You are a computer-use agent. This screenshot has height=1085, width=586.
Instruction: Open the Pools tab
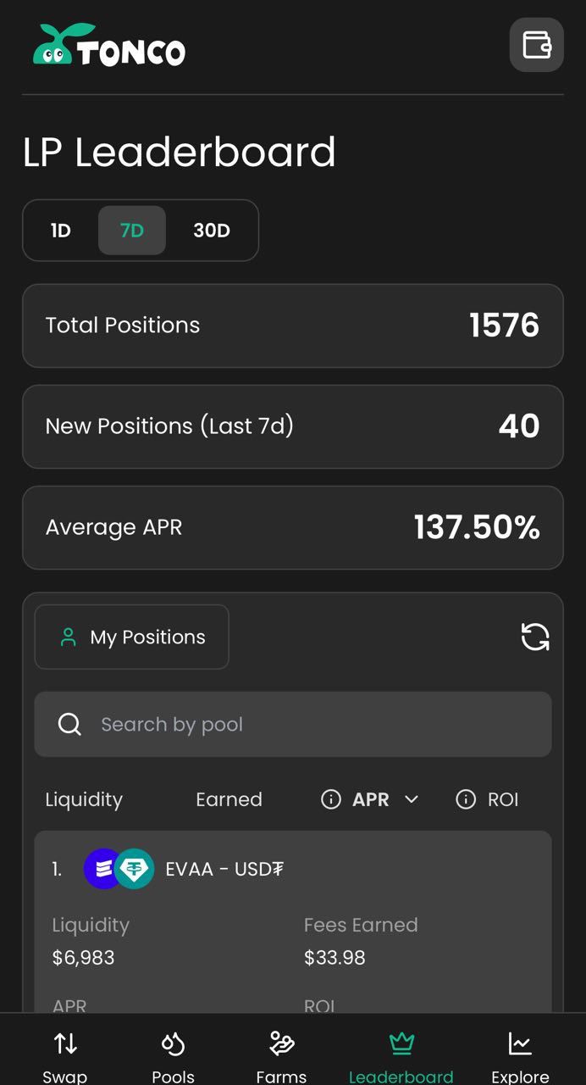click(173, 1055)
